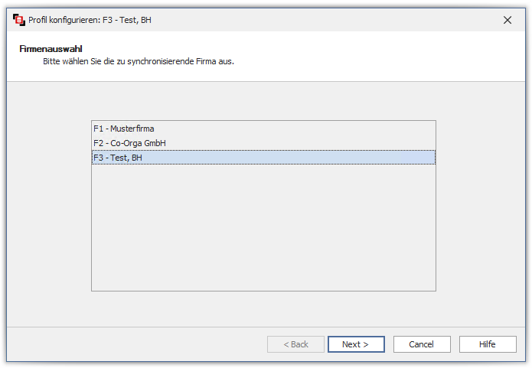Click the empty area inside the company list
This screenshot has height=368, width=532.
coord(263,230)
